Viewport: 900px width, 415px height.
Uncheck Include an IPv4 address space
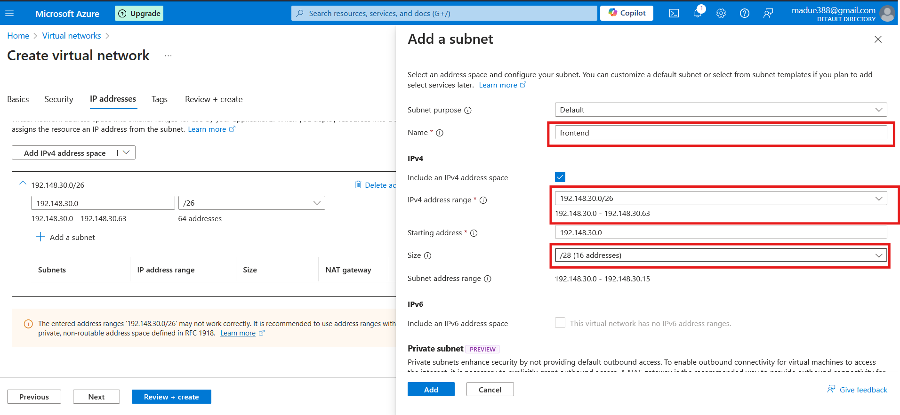560,177
